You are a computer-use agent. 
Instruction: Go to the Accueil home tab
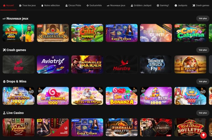point(8,6)
